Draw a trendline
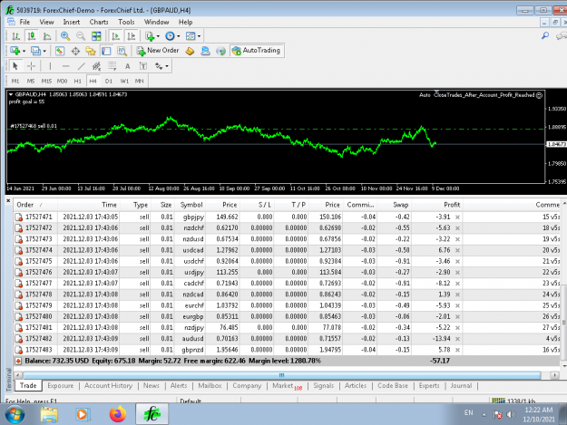 [x=81, y=66]
